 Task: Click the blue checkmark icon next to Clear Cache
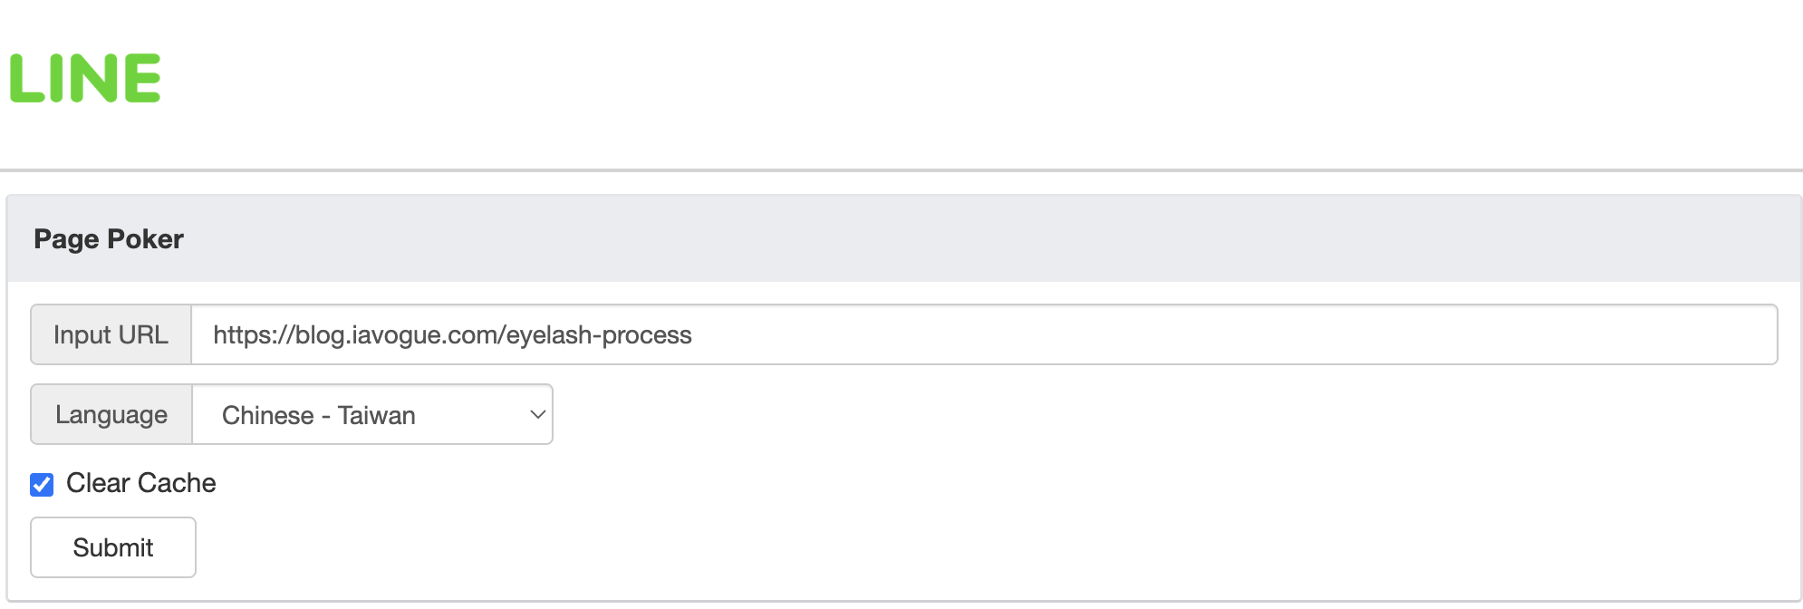(42, 485)
